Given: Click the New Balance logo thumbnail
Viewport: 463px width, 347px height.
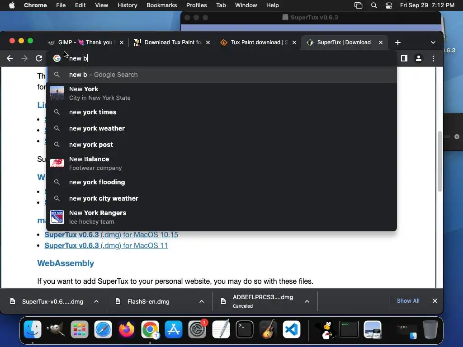Looking at the screenshot, I should pos(57,163).
